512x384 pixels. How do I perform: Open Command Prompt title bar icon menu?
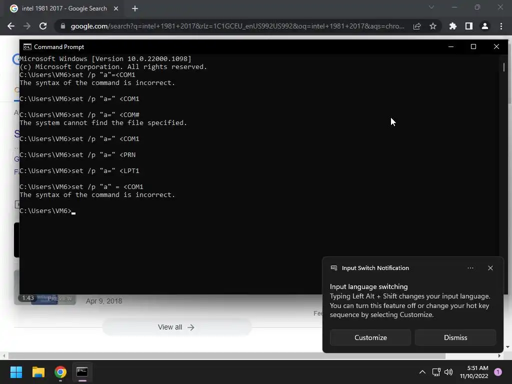[x=27, y=47]
